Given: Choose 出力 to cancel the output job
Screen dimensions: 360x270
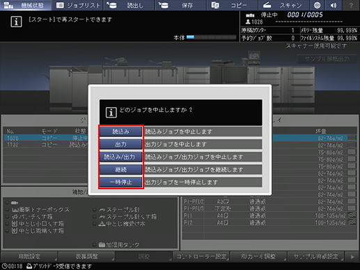Looking at the screenshot, I should (120, 144).
